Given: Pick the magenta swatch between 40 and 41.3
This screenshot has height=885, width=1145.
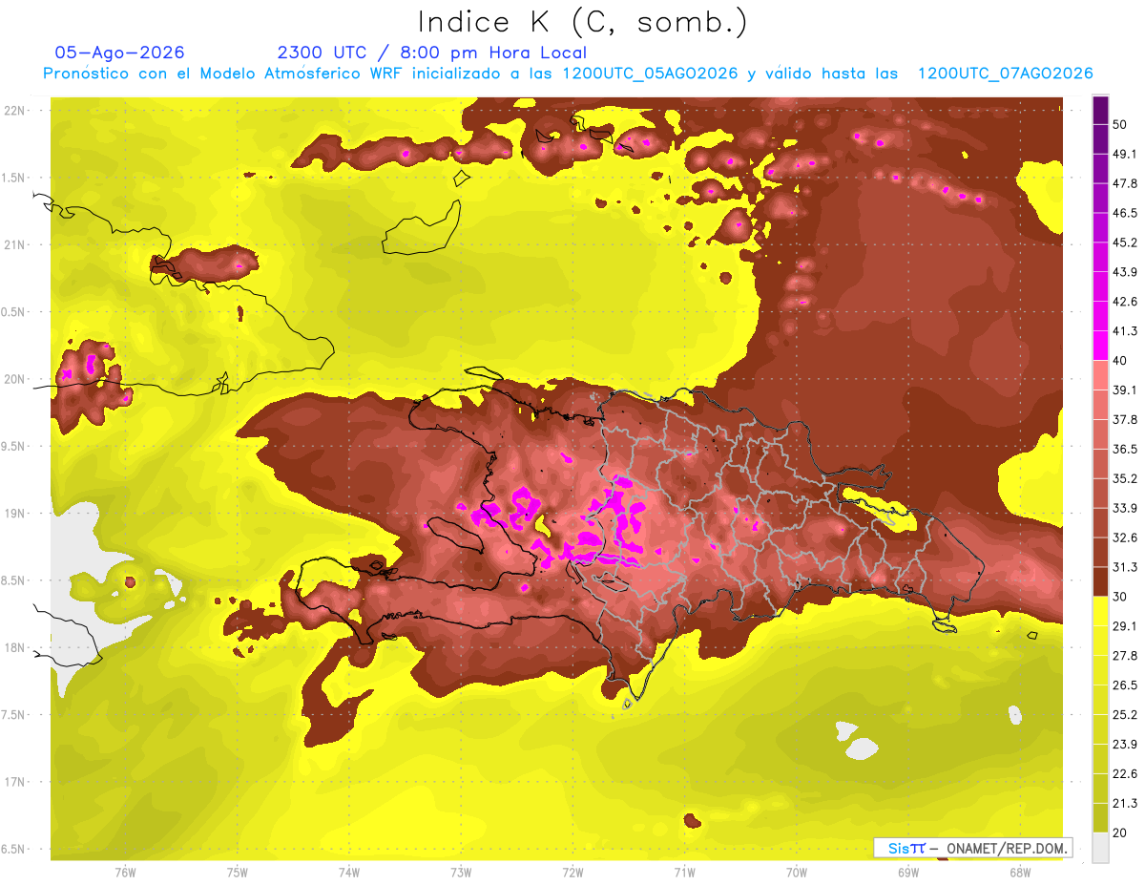Looking at the screenshot, I should click(1100, 345).
